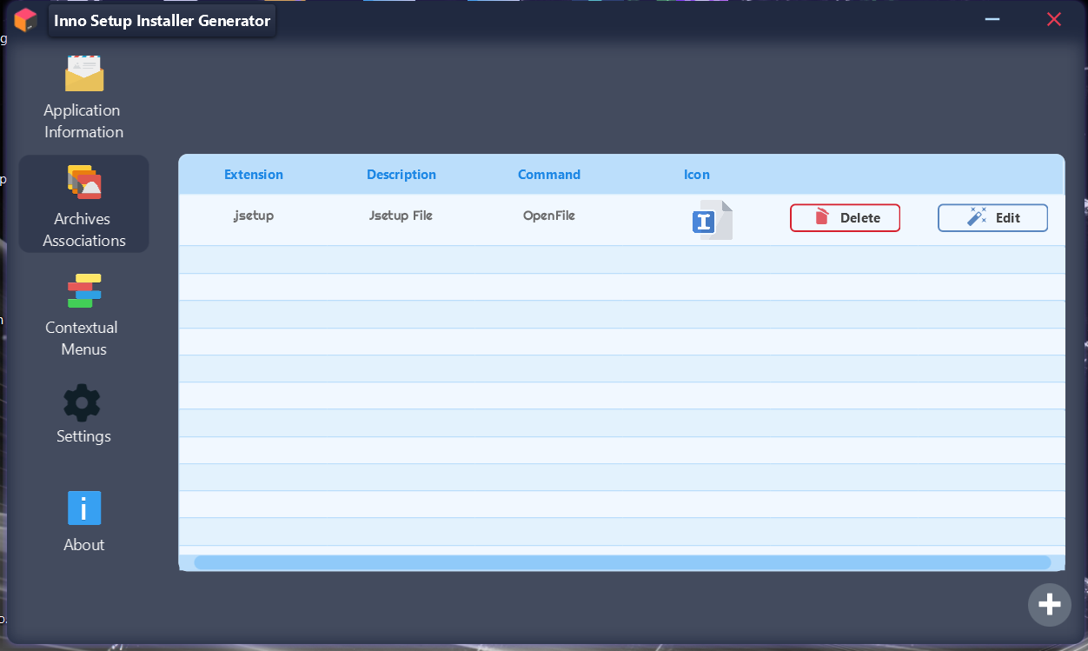Select the Jsetup File description cell
1088x651 pixels.
[401, 216]
